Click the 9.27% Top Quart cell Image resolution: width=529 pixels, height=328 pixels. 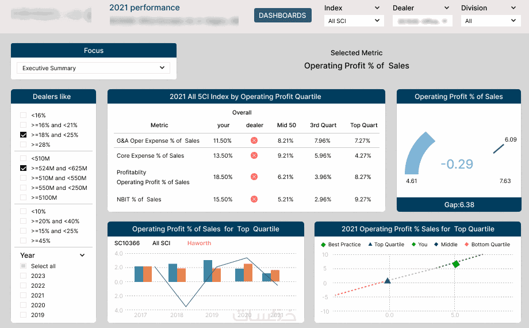click(363, 199)
